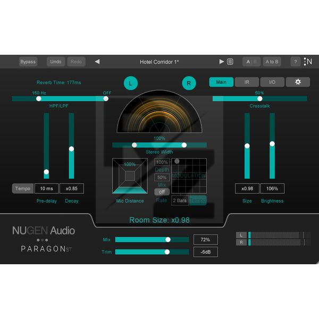
Task: Click the Stereo Width label
Action: 159,152
